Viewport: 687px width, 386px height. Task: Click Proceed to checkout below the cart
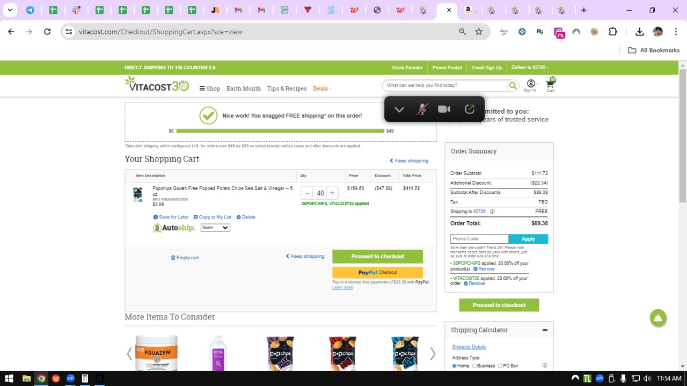[x=377, y=256]
